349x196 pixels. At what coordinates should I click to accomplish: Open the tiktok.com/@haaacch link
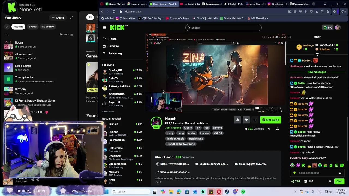click(x=173, y=172)
